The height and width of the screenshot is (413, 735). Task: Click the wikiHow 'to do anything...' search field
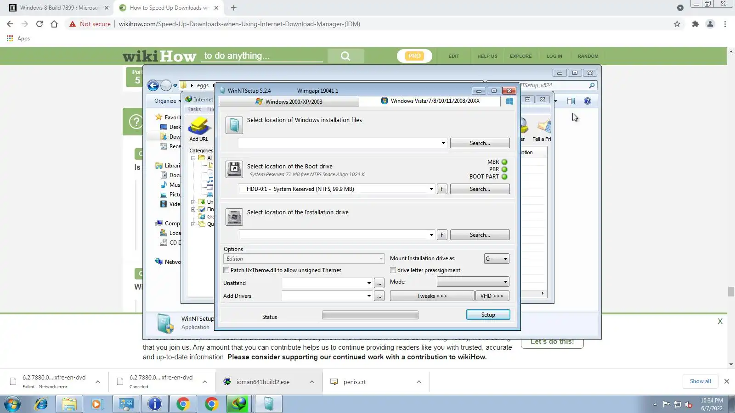click(263, 56)
